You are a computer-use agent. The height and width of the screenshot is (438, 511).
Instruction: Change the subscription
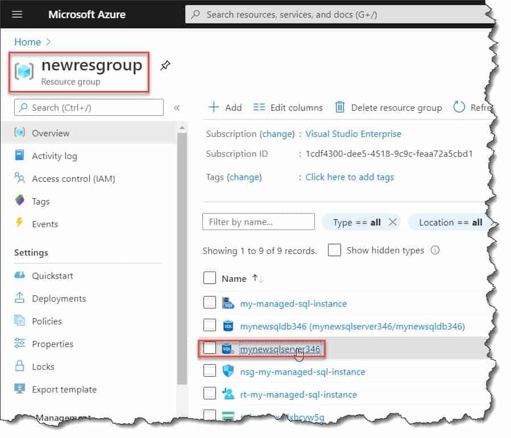point(277,134)
